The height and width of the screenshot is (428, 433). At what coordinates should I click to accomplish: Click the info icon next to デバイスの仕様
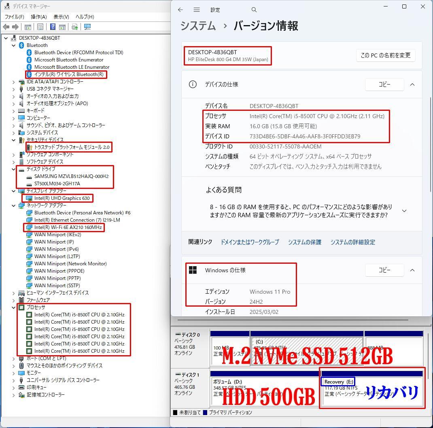click(193, 85)
